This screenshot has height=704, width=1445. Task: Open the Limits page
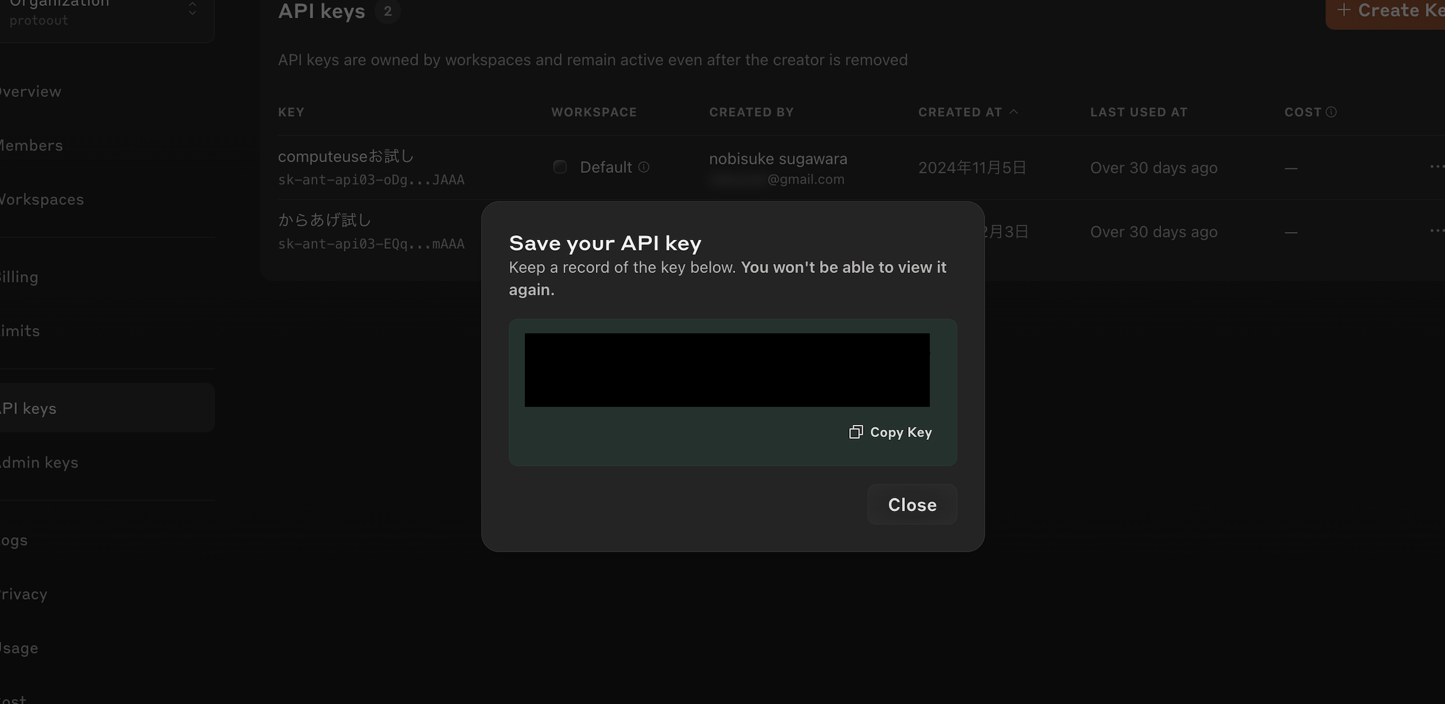[x=20, y=331]
